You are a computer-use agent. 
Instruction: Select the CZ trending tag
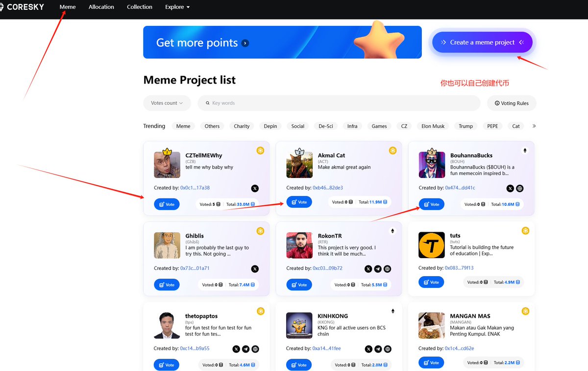(x=404, y=126)
